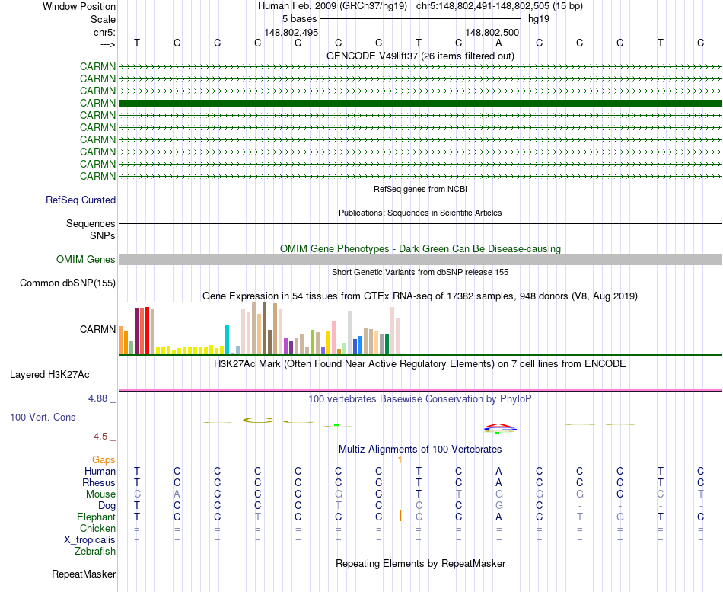The image size is (723, 592).
Task: Click the dark green bar in GTEx chart
Action: (387, 344)
